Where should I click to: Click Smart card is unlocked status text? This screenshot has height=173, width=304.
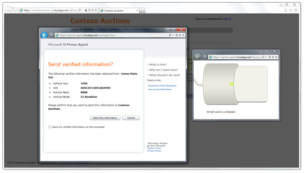point(221,112)
